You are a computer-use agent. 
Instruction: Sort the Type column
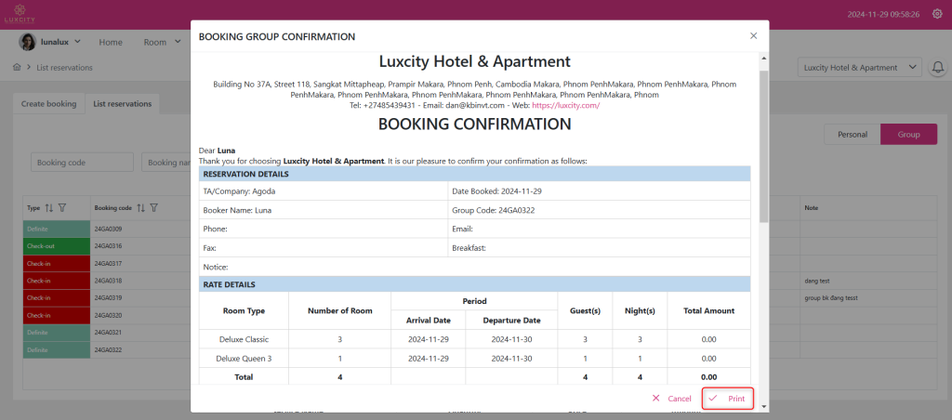[49, 208]
